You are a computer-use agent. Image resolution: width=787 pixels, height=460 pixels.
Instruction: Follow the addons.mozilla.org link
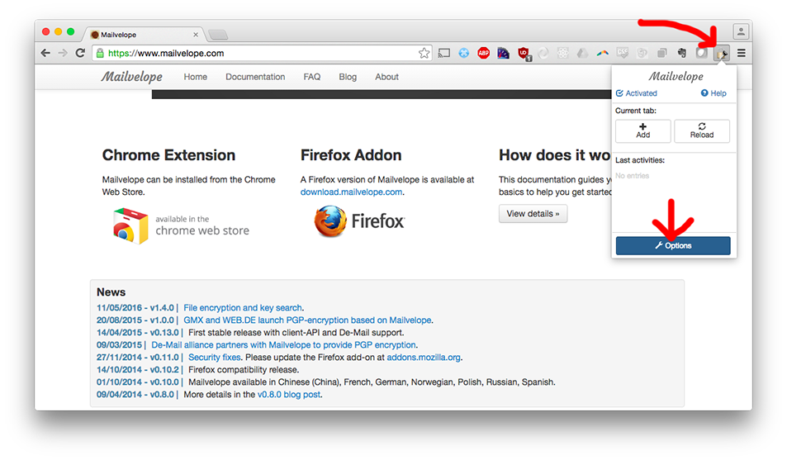click(424, 358)
